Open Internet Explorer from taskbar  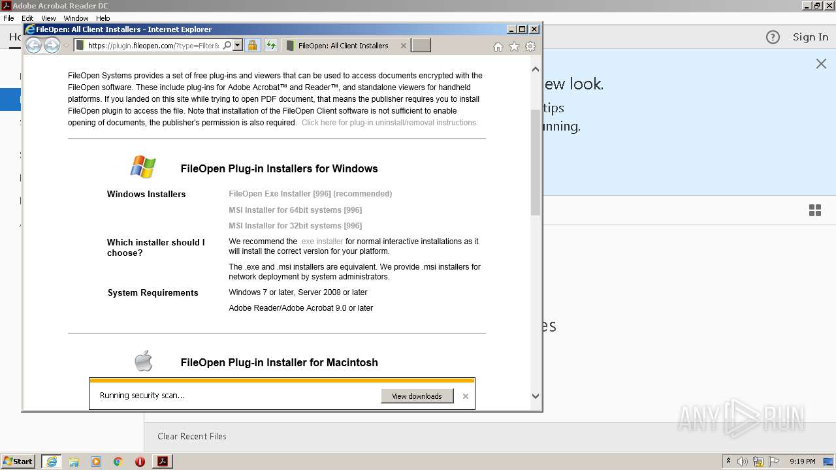point(52,462)
